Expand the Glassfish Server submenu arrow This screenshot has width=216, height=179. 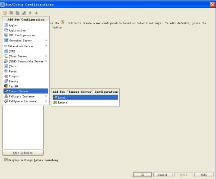[46, 46]
